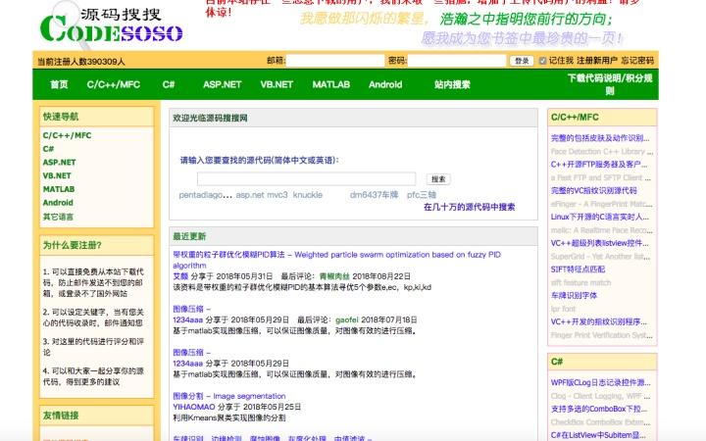Open C++开源FTP服务器及客户 link
The width and height of the screenshot is (706, 441).
(x=599, y=165)
